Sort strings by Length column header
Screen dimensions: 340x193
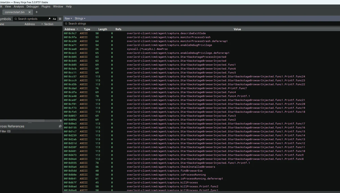[x=103, y=29]
